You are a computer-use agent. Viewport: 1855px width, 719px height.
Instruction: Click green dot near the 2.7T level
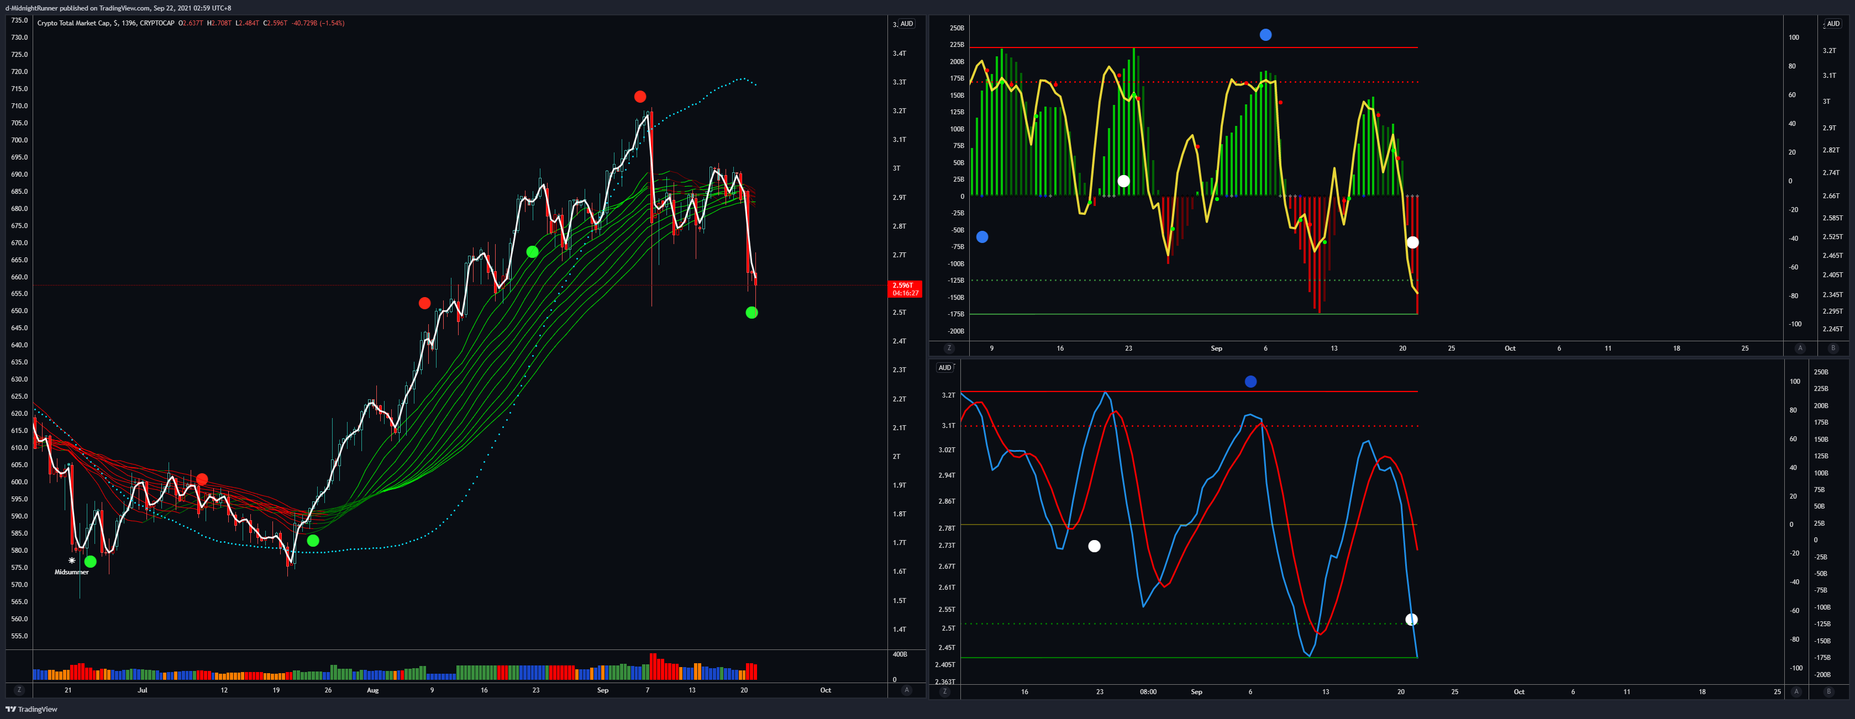click(x=532, y=251)
